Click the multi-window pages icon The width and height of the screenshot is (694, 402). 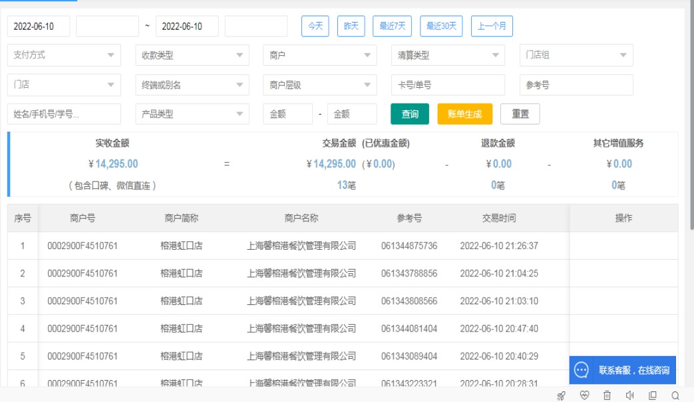[653, 395]
